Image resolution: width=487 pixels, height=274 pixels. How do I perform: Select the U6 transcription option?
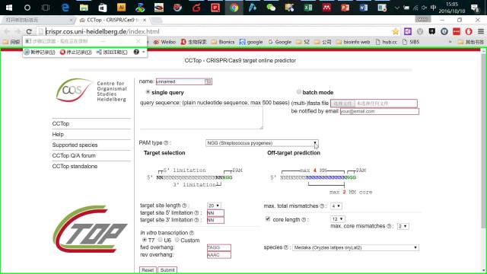161,240
